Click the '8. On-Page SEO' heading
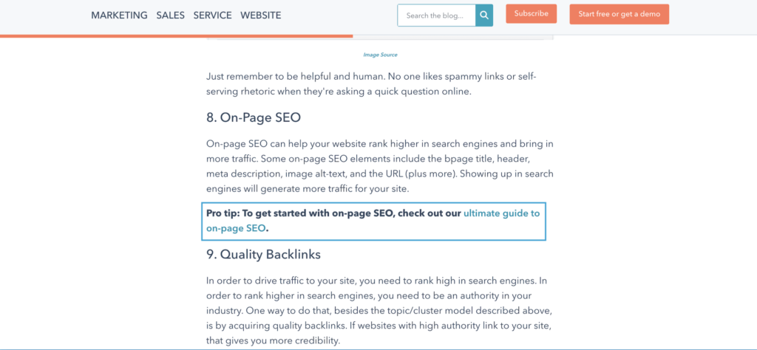This screenshot has width=757, height=350. pyautogui.click(x=254, y=117)
